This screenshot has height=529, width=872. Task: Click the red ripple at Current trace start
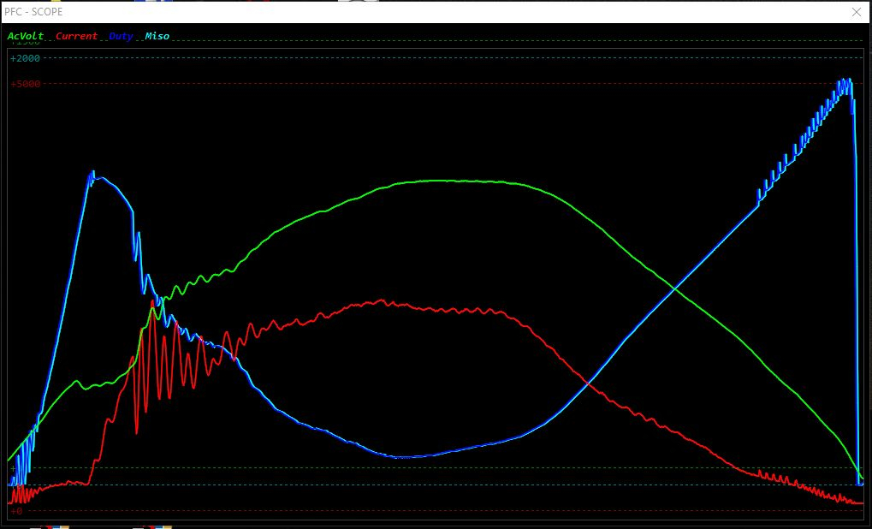(x=21, y=495)
